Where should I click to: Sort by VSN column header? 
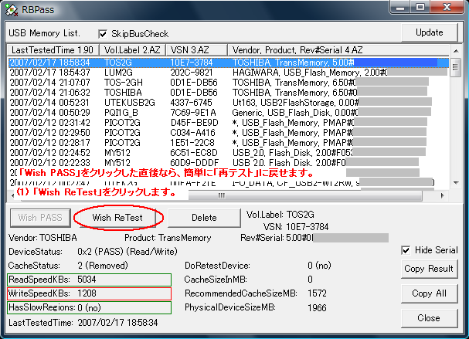point(196,50)
